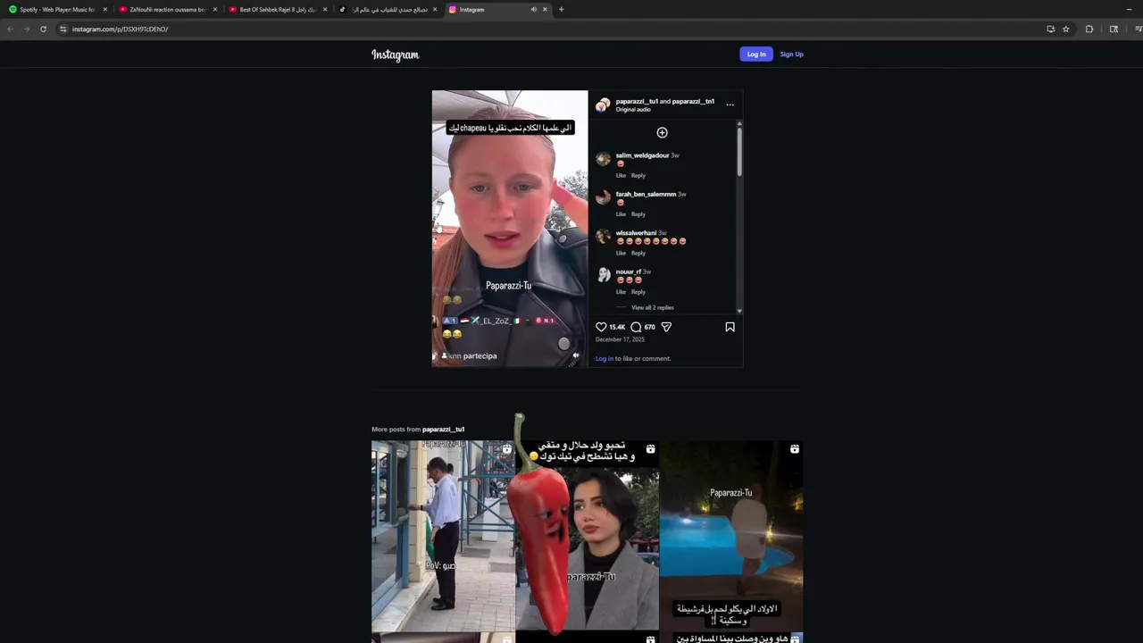
Task: Click the comments panel scrollbar
Action: pos(739,152)
